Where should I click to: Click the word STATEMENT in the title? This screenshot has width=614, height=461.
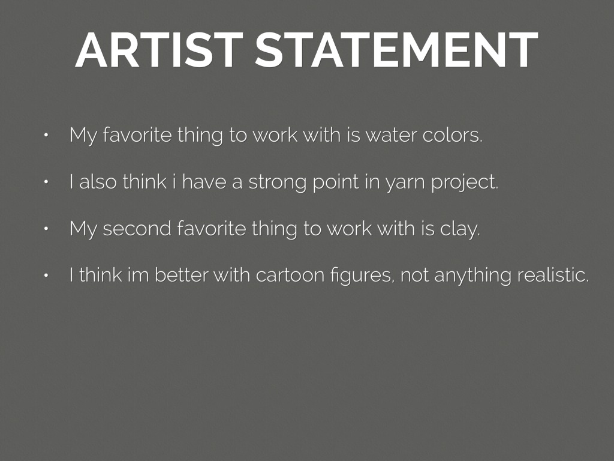pyautogui.click(x=396, y=50)
